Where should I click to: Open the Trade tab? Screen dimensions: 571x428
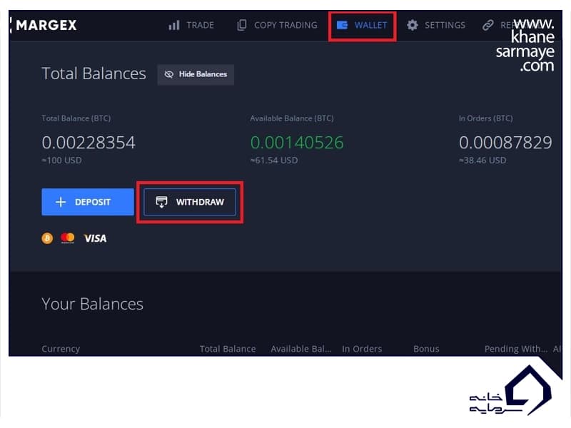(x=191, y=25)
